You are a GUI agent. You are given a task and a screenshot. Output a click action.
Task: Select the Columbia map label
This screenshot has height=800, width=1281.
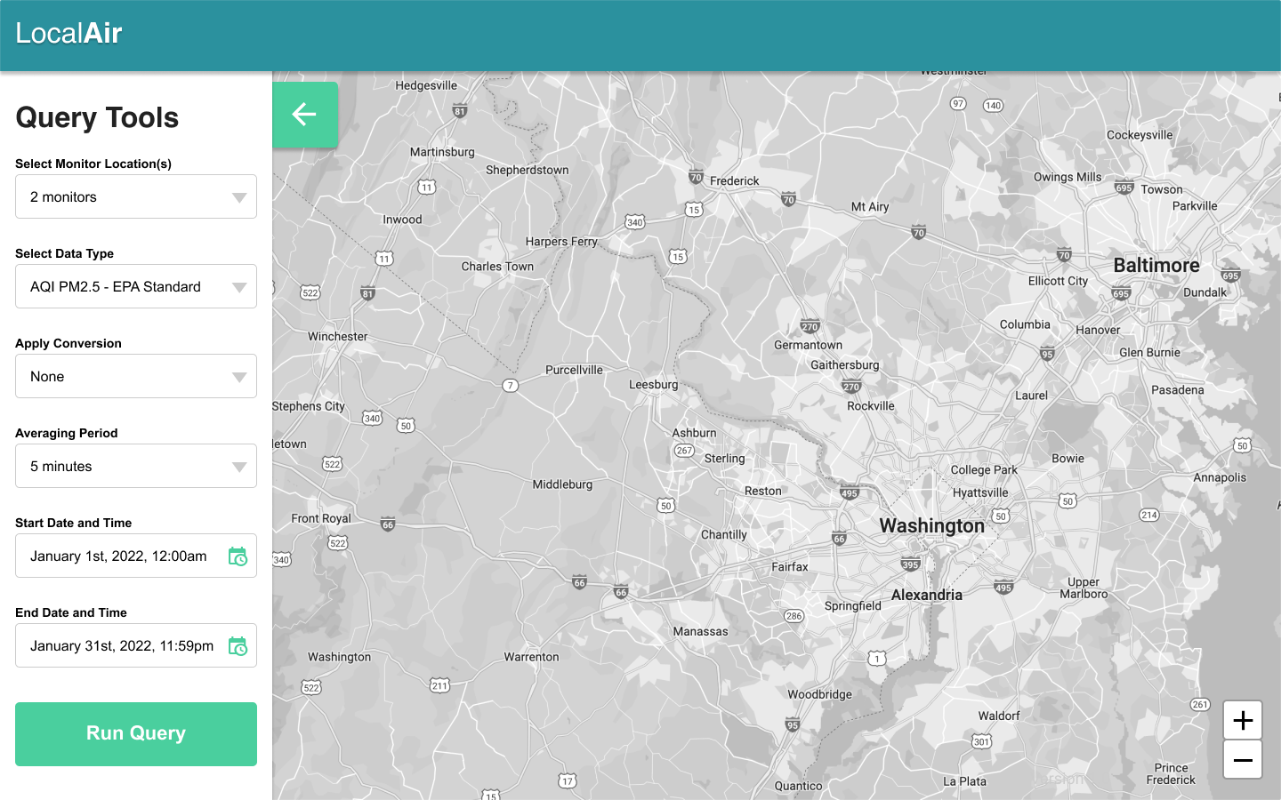(x=1025, y=325)
